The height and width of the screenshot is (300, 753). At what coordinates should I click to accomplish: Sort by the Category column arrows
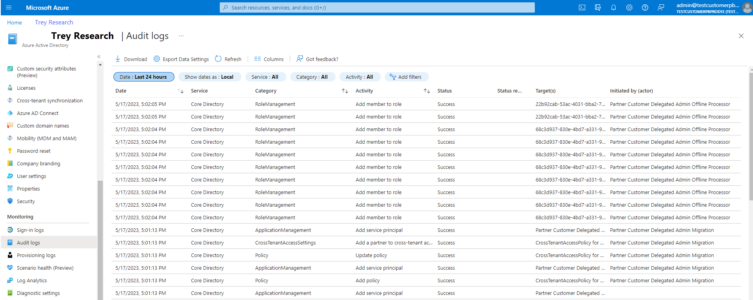coord(345,91)
